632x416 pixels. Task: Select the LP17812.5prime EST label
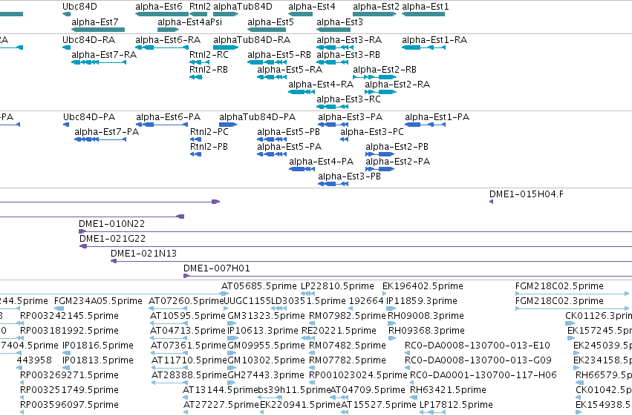(x=456, y=405)
